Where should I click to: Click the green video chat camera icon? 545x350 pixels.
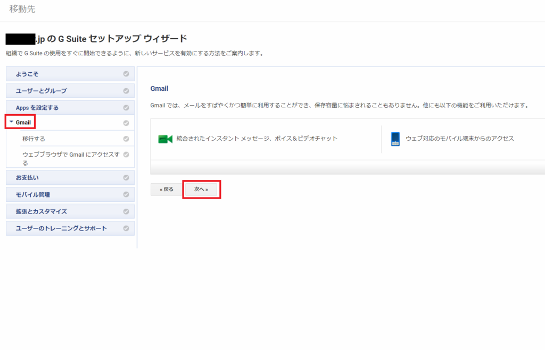pyautogui.click(x=166, y=139)
